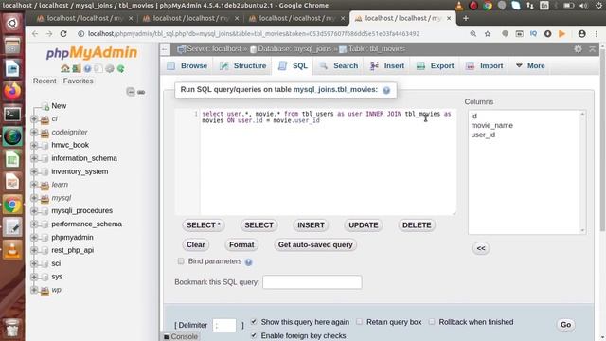606x341 pixels.
Task: Expand information_schema database node
Action: tap(34, 158)
